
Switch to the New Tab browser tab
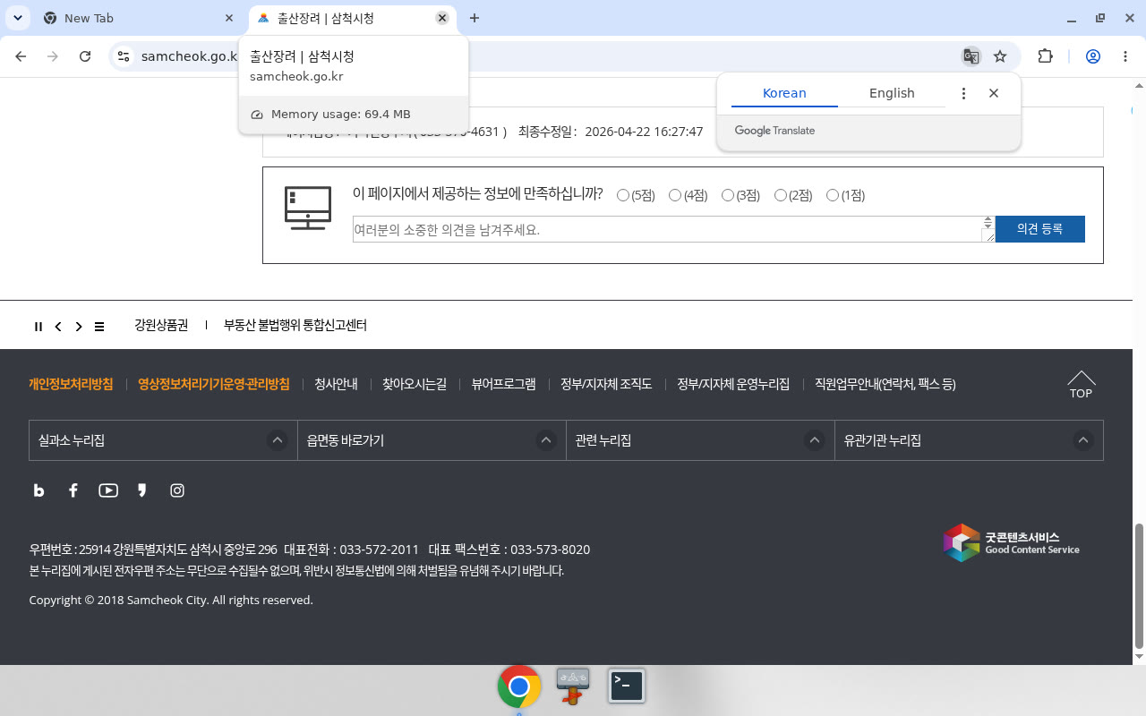138,18
